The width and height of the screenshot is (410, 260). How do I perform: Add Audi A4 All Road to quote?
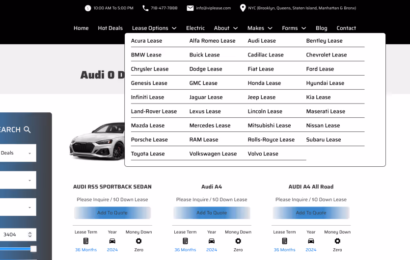click(311, 213)
